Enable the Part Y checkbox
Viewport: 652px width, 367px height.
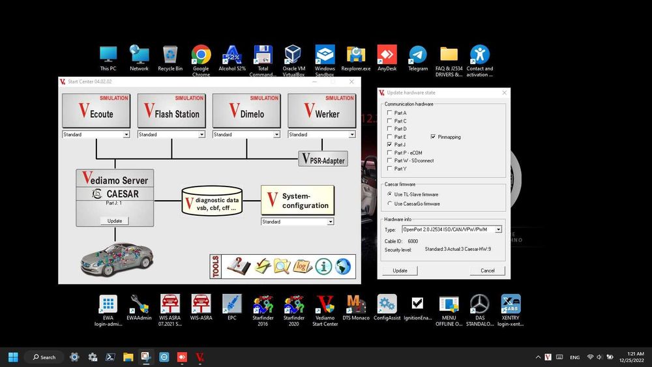(390, 168)
